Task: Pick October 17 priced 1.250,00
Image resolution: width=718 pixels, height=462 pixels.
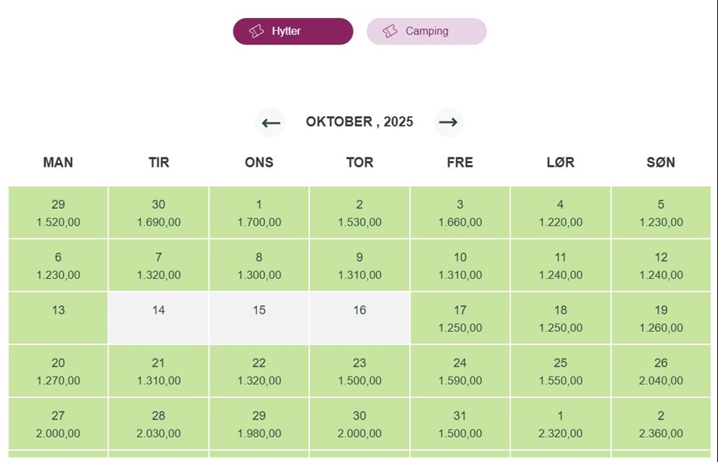Action: tap(460, 318)
